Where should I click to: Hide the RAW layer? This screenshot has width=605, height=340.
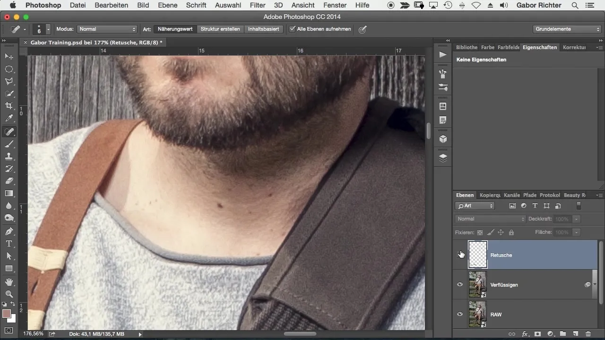pyautogui.click(x=460, y=314)
